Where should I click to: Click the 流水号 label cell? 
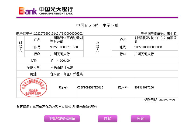click(x=123, y=87)
